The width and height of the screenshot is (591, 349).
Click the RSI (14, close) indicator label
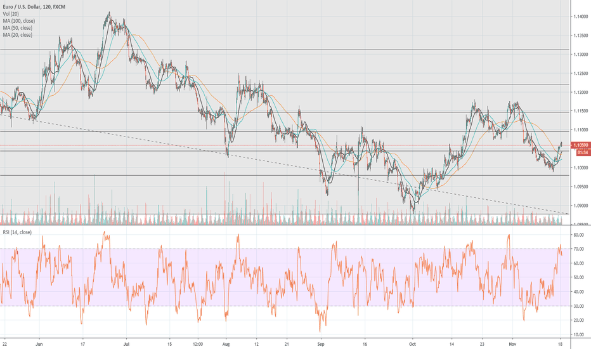[x=20, y=233]
